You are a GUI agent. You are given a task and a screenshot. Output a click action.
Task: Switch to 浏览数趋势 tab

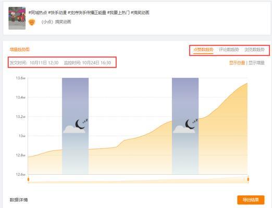(254, 49)
